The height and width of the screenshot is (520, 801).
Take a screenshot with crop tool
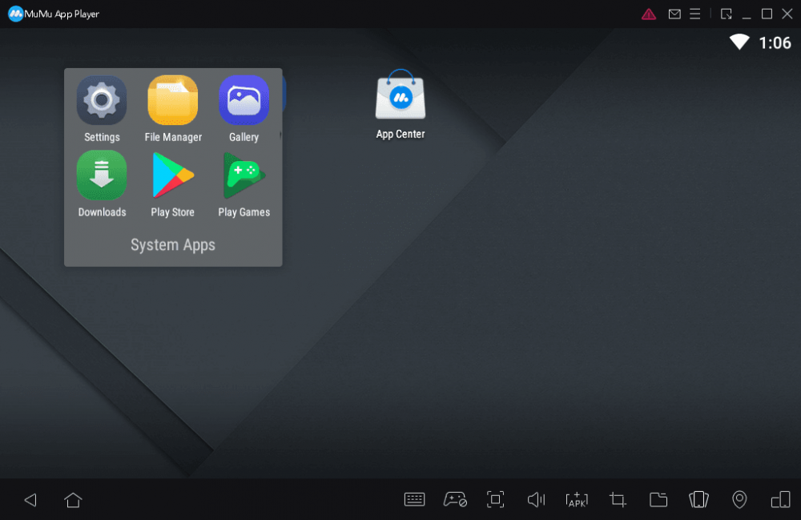[618, 499]
